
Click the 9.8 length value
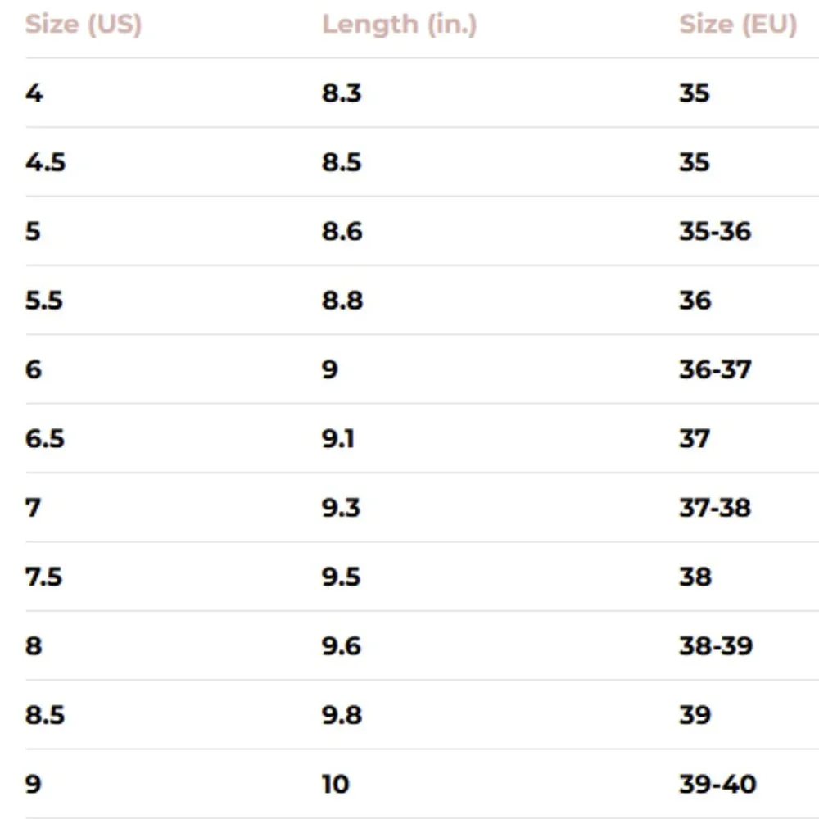342,714
